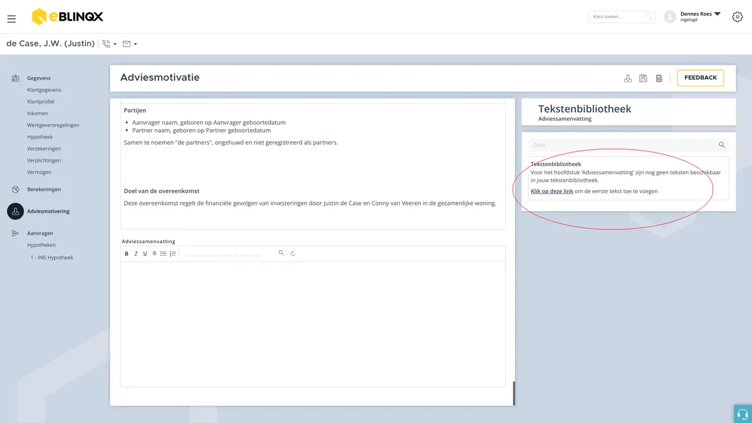
Task: Click the user avatar icon
Action: pos(670,17)
